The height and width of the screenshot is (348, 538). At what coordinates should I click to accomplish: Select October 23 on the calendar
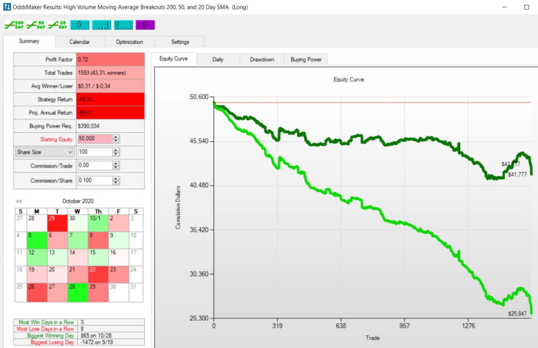(119, 274)
